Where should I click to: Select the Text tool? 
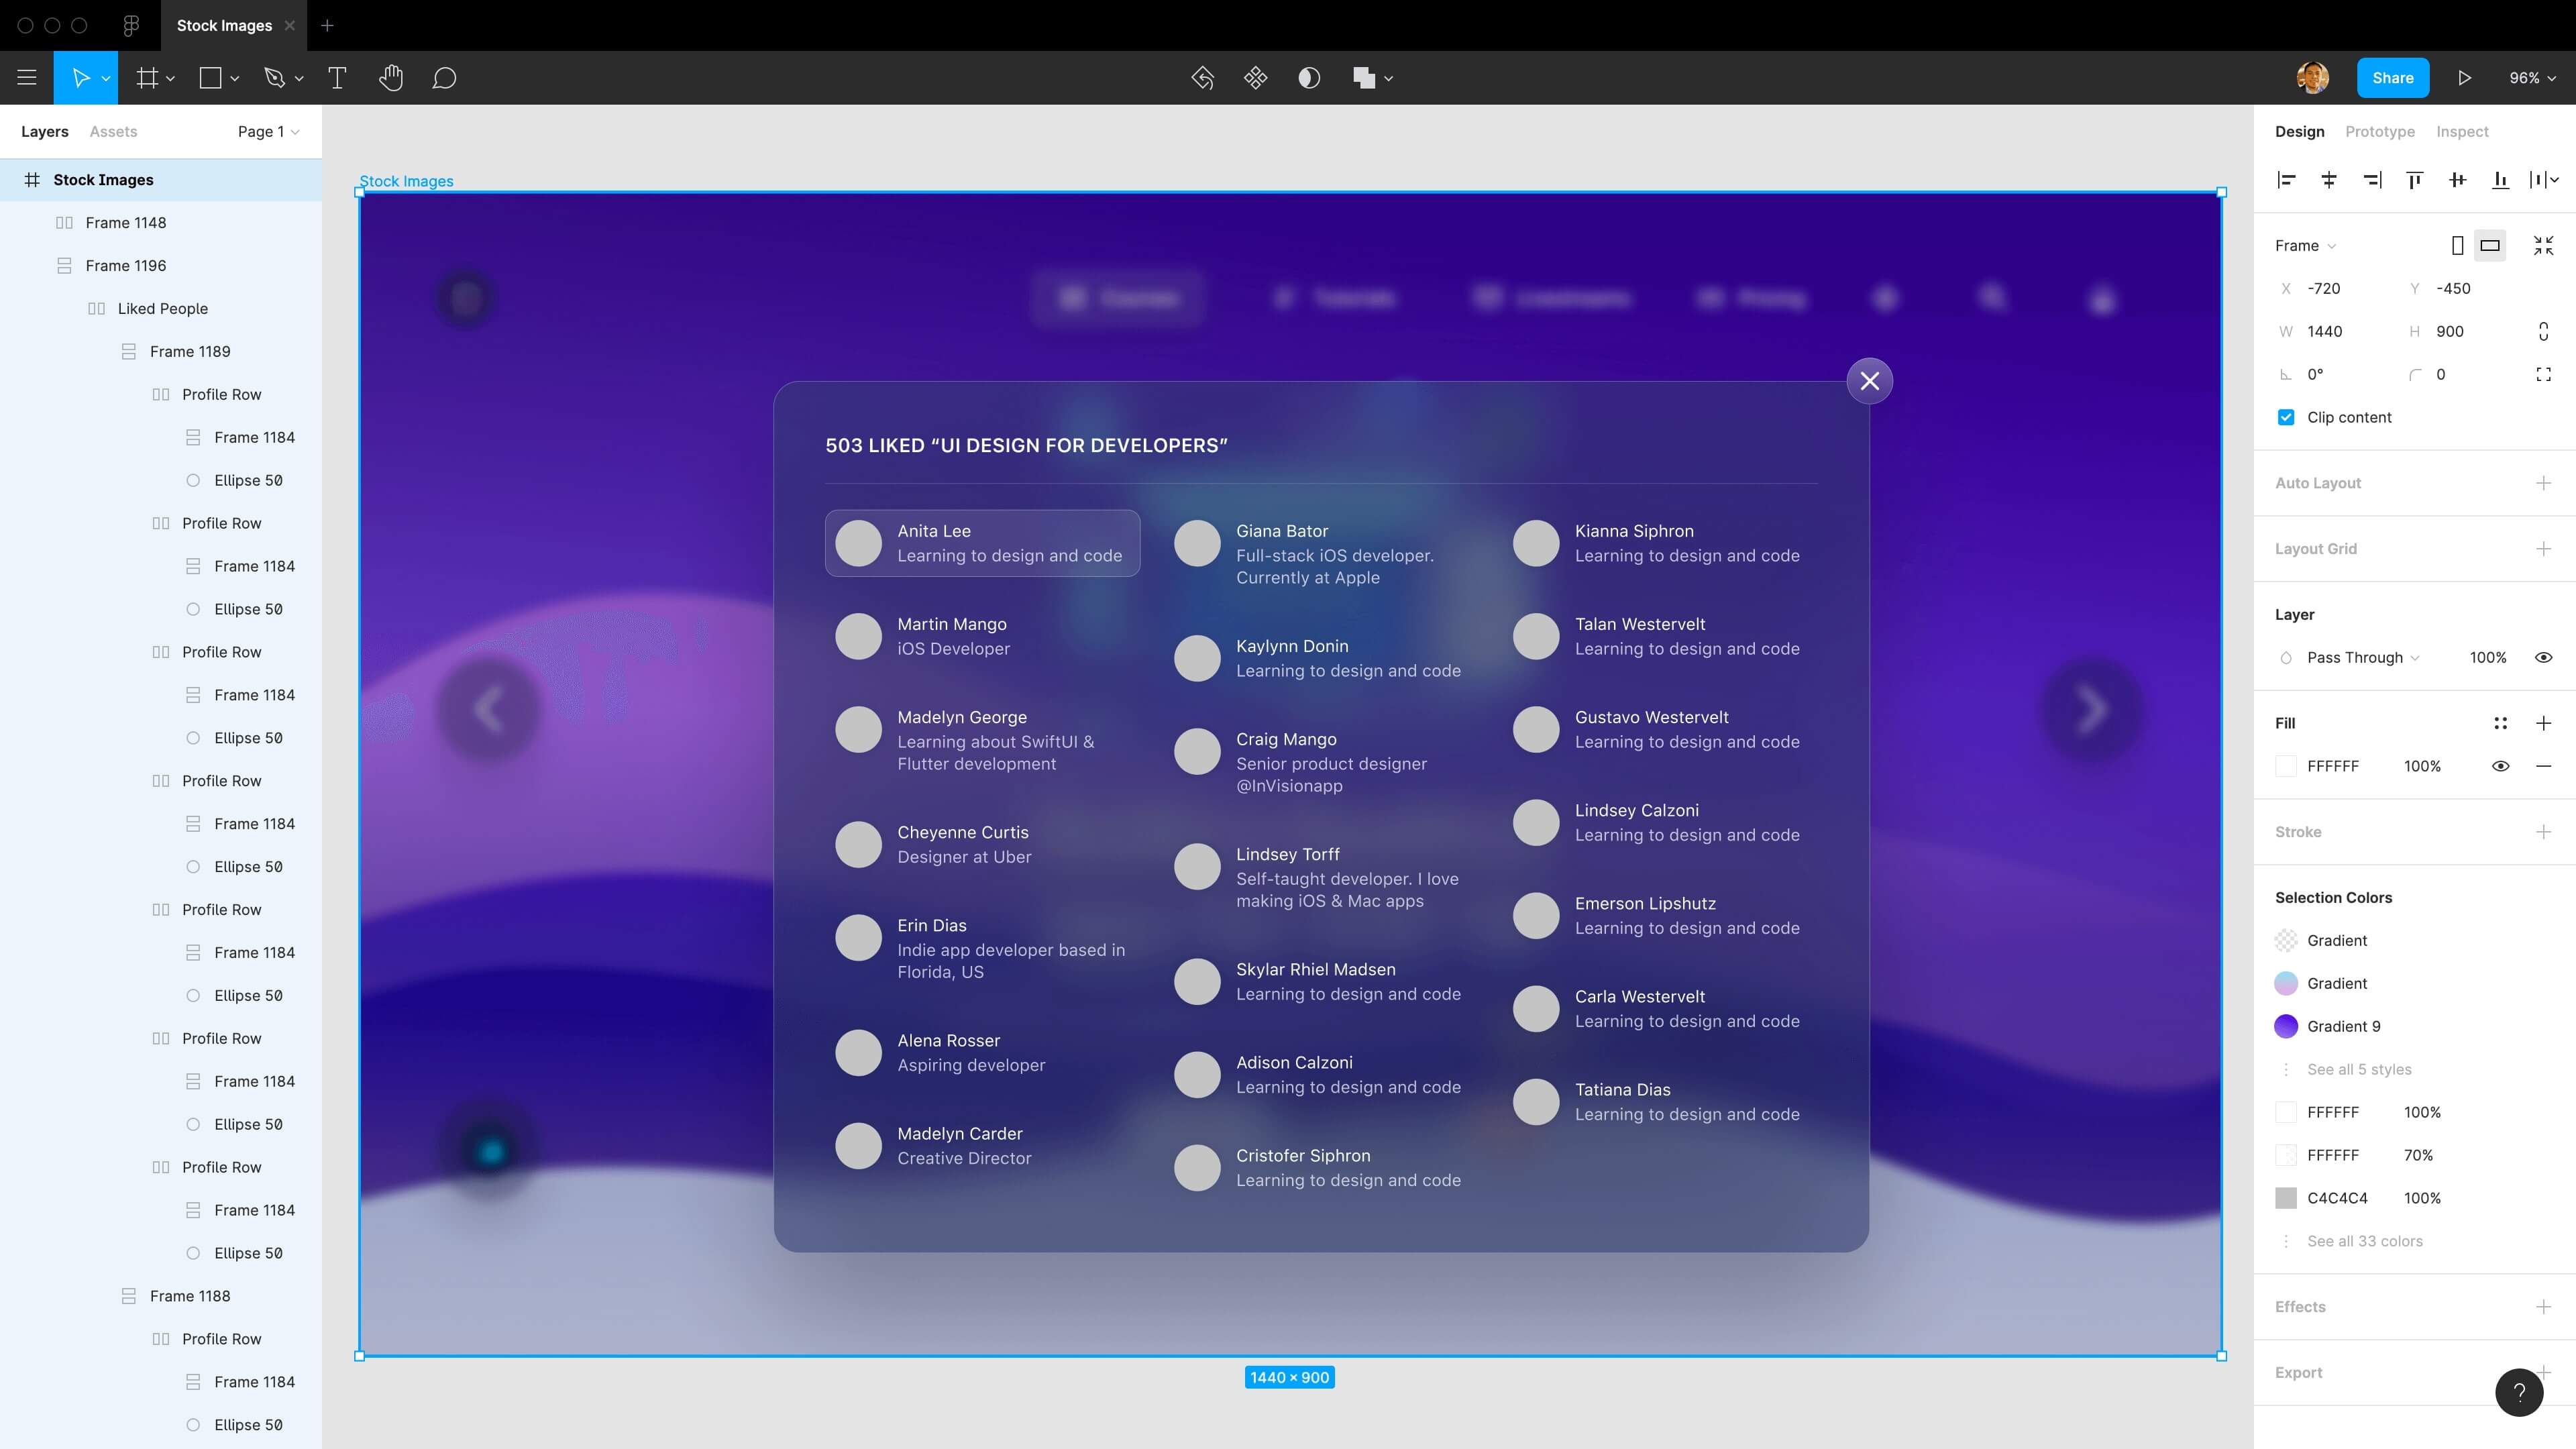tap(337, 78)
